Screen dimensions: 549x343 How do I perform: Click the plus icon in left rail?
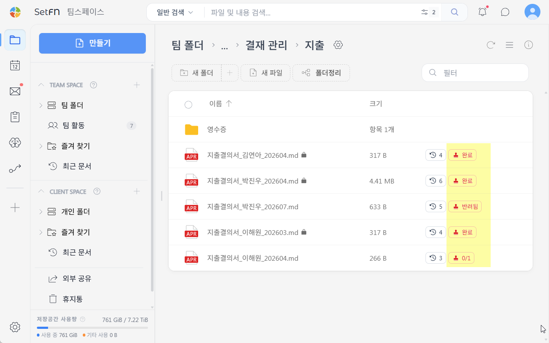pyautogui.click(x=15, y=208)
